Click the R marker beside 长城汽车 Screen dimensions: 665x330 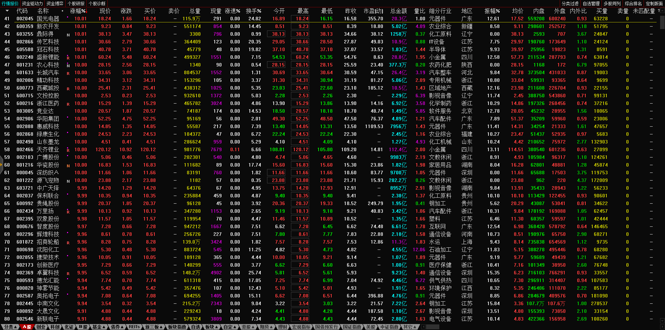pyautogui.click(x=68, y=73)
